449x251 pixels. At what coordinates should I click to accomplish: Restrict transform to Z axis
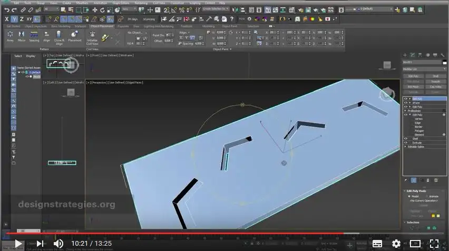point(22,19)
